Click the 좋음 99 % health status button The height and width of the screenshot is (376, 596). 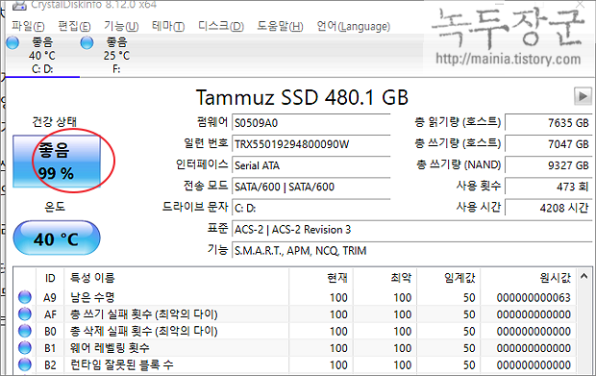click(x=57, y=162)
